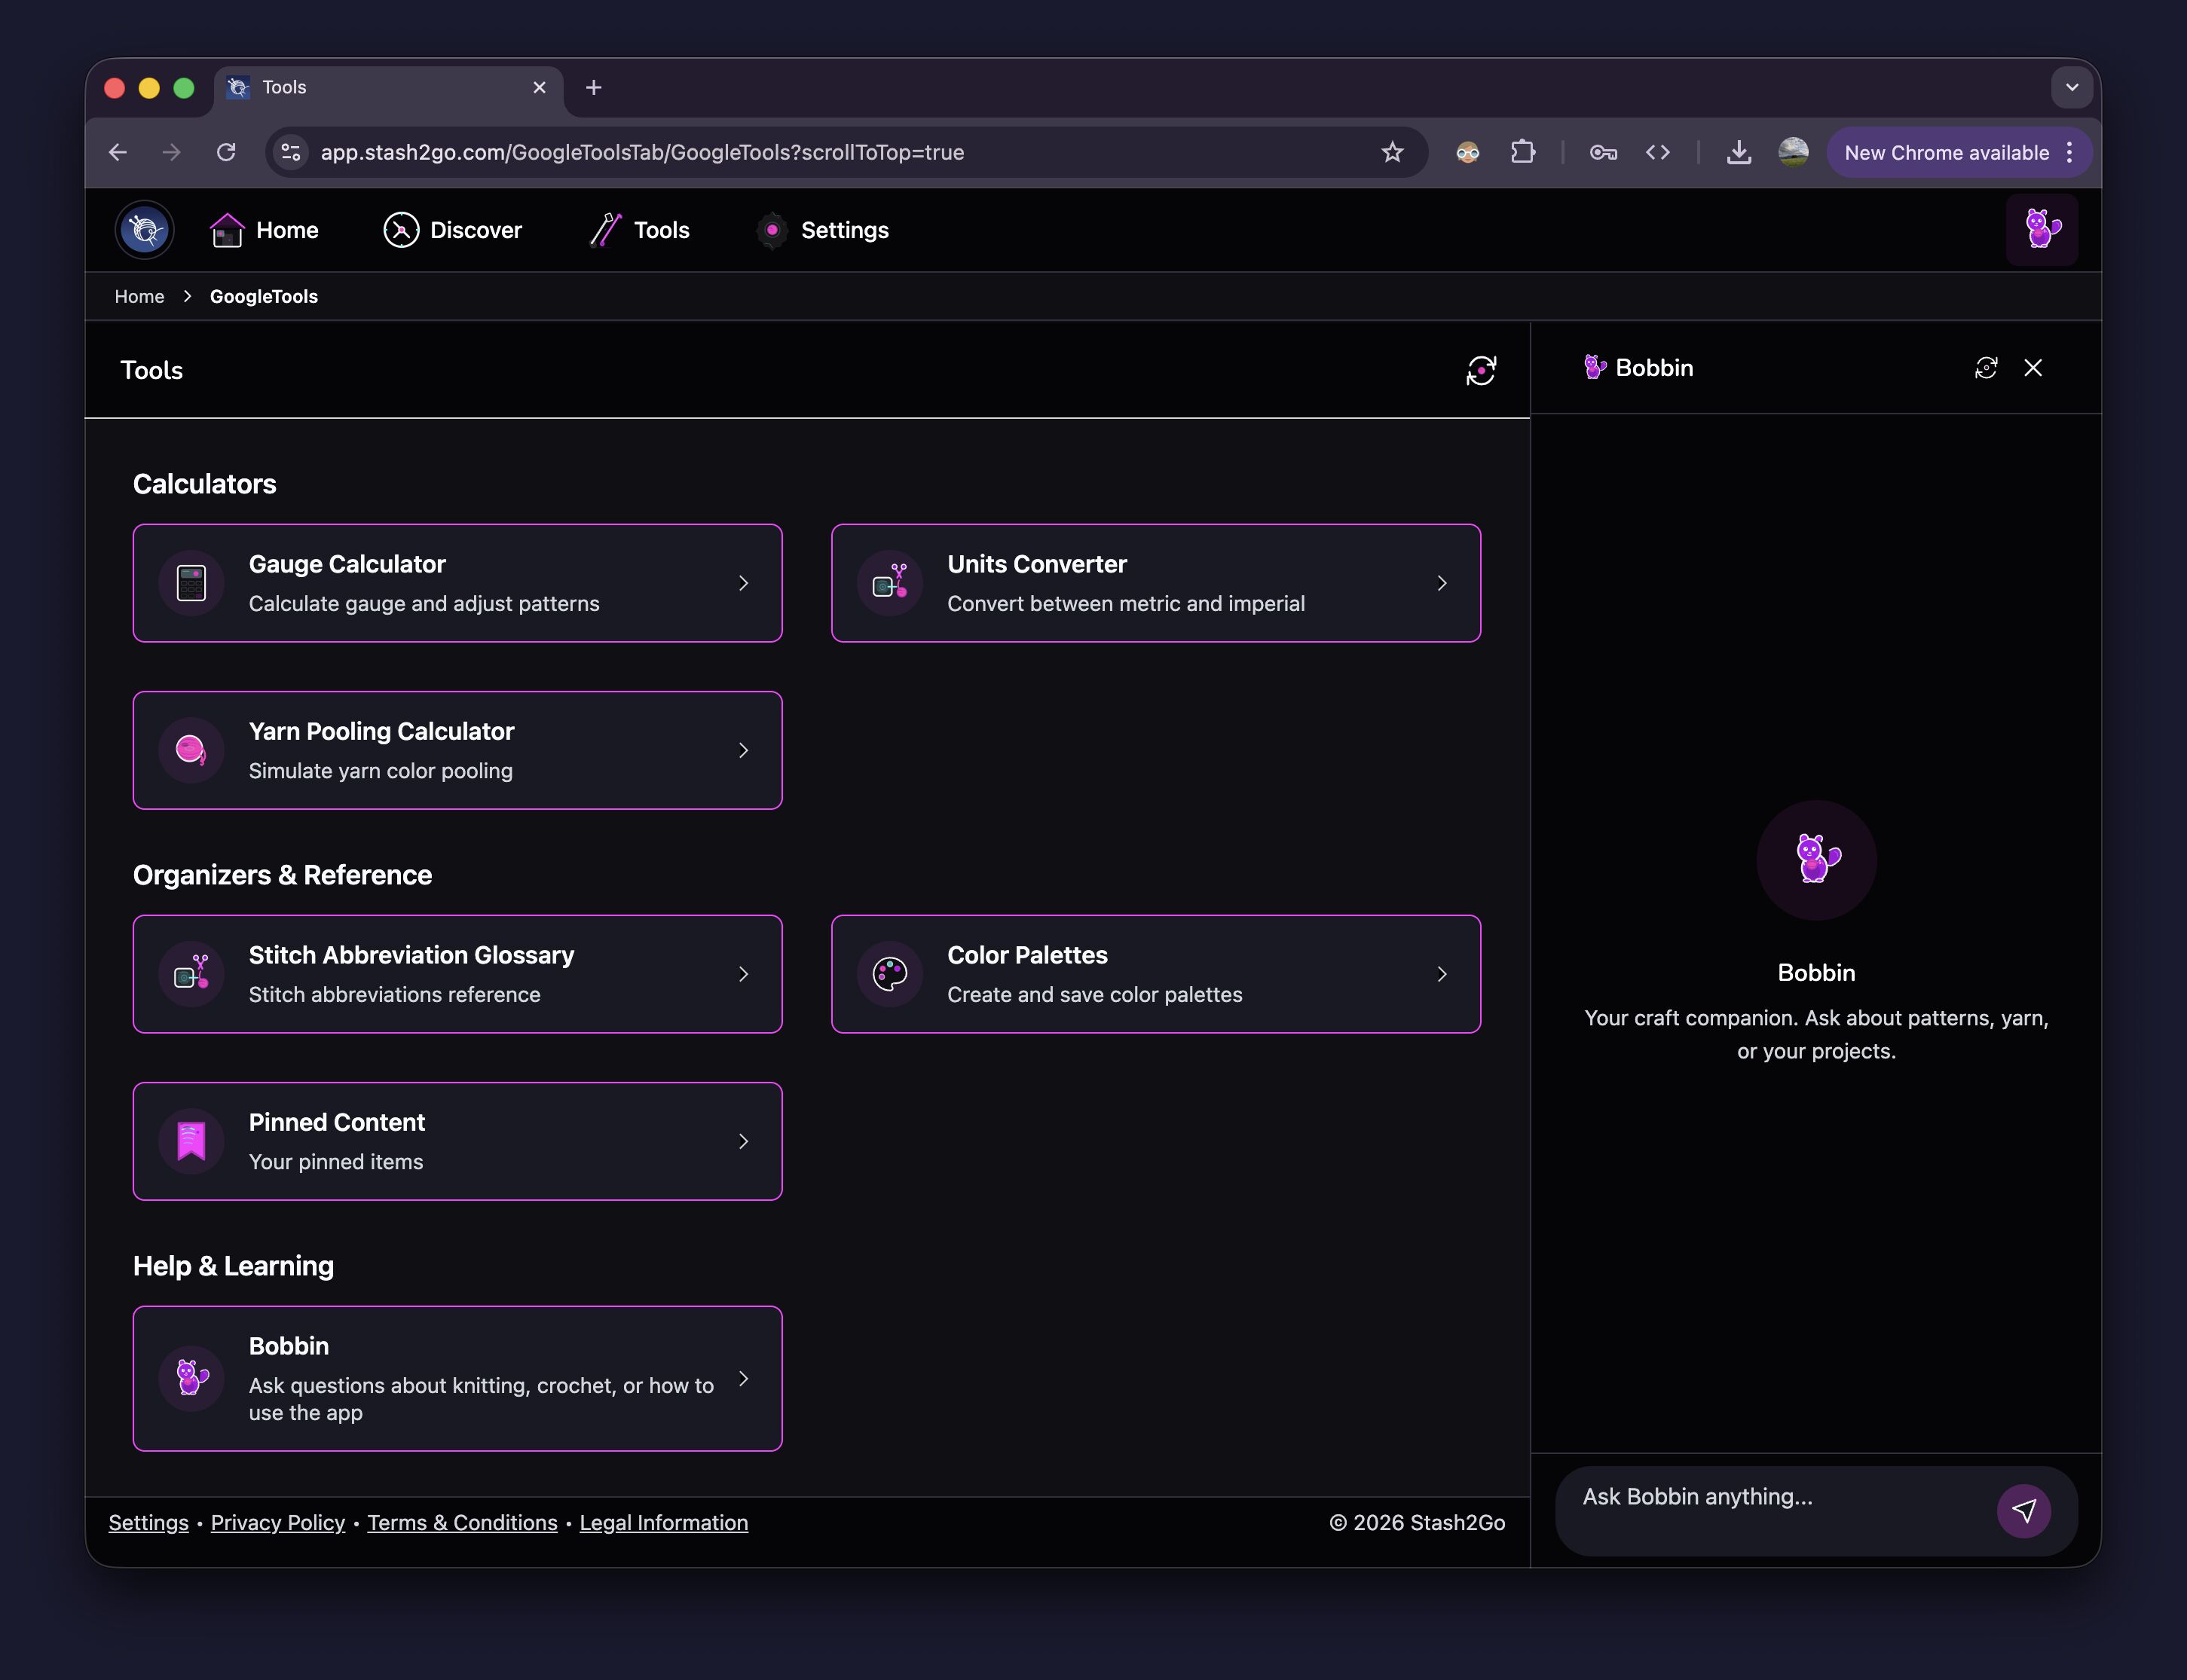The height and width of the screenshot is (1680, 2187).
Task: Click the Yarn Pooling Calculator yarn ball icon
Action: [191, 750]
